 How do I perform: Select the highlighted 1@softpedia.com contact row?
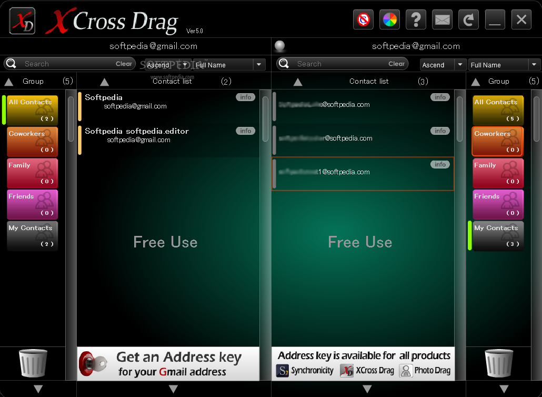363,174
